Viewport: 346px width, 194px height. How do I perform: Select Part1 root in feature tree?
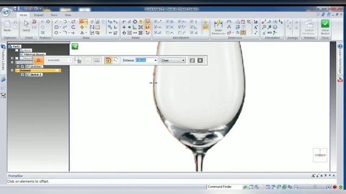[15, 46]
